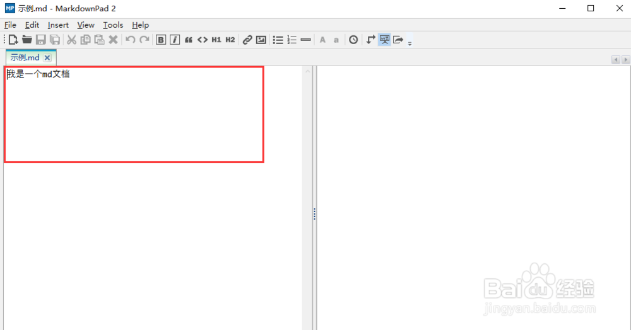631x330 pixels.
Task: Convert text to lowercase
Action: pyautogui.click(x=336, y=40)
